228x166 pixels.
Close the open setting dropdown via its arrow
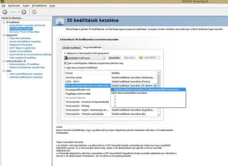[x=155, y=86]
